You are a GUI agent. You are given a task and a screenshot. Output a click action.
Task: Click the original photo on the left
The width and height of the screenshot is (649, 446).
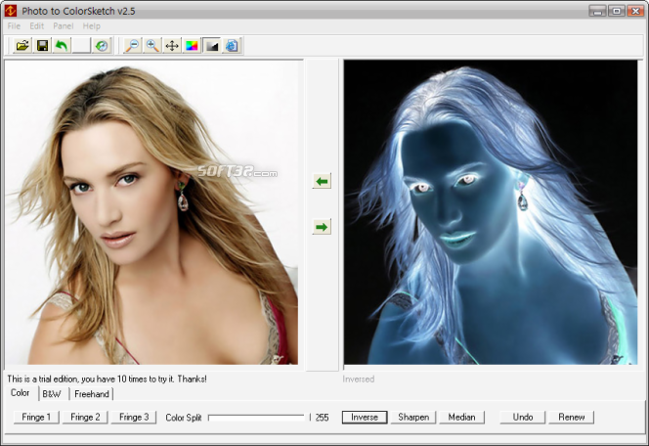click(151, 212)
